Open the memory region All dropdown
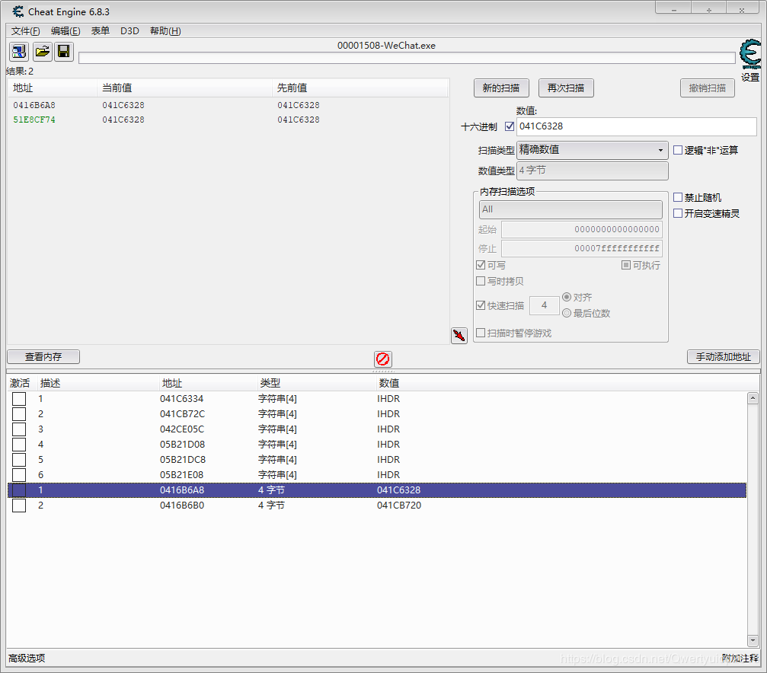Image resolution: width=767 pixels, height=673 pixels. tap(570, 210)
